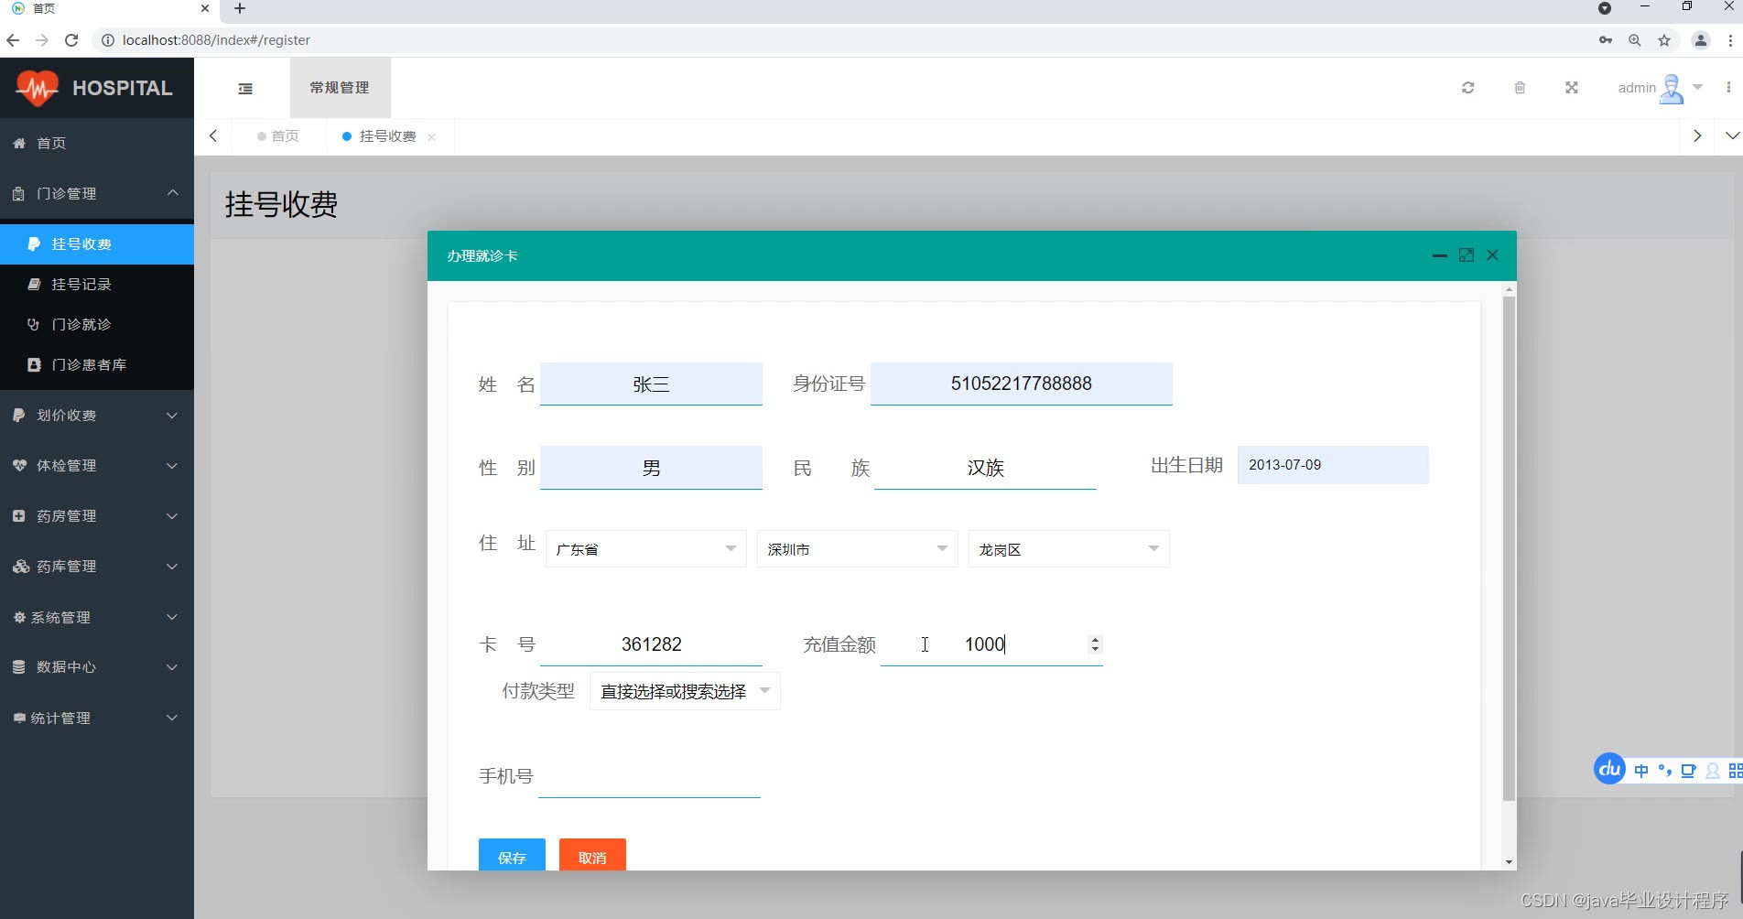Click the browser reload icon
The image size is (1743, 919).
tap(71, 40)
